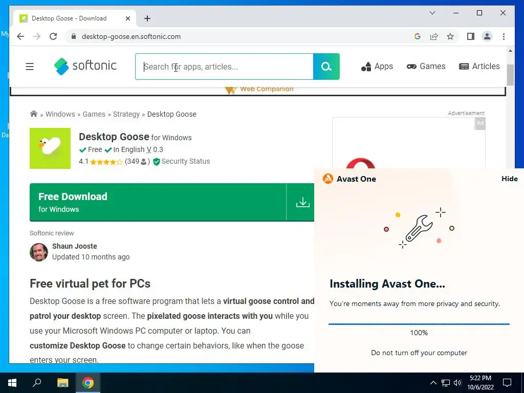Screen dimensions: 524x393
Task: Click the Avast One logo icon
Action: click(x=328, y=179)
